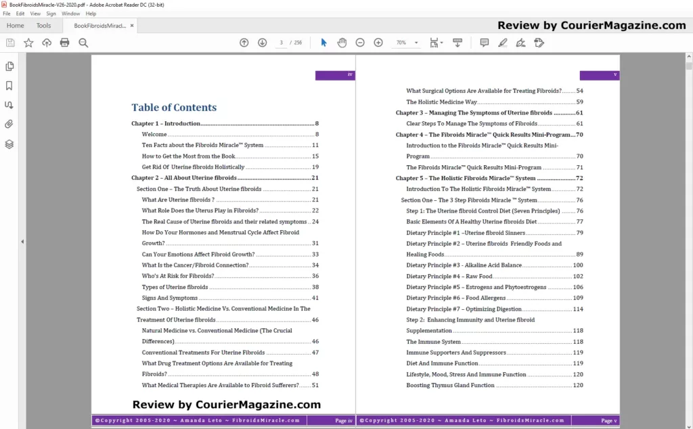This screenshot has height=429, width=693.
Task: Select the BookFibroidsMirad document tab
Action: (x=99, y=26)
